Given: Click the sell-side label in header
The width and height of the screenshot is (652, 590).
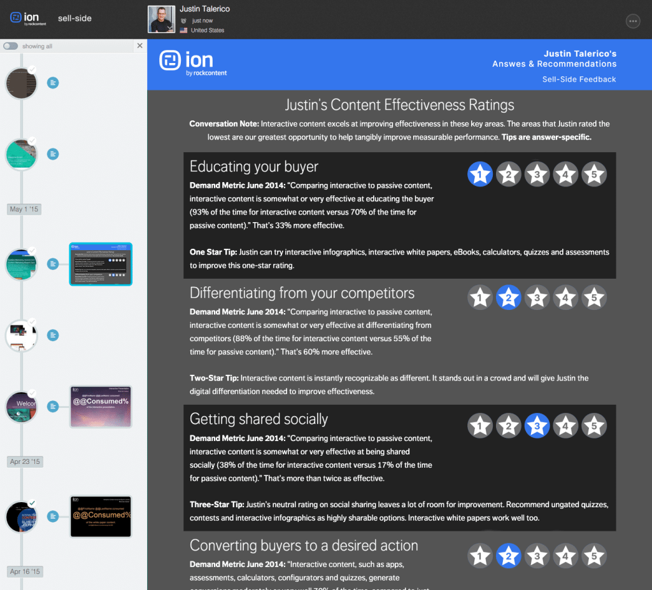Looking at the screenshot, I should (74, 18).
